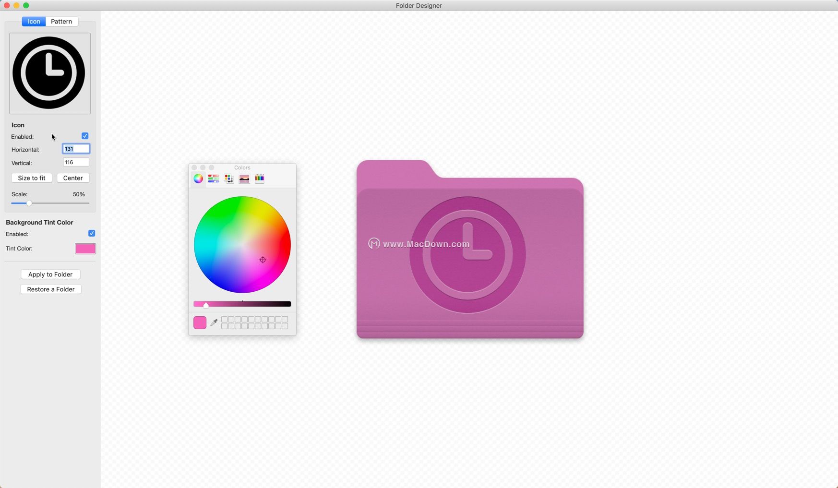Click the Horizontal position input field

point(76,149)
